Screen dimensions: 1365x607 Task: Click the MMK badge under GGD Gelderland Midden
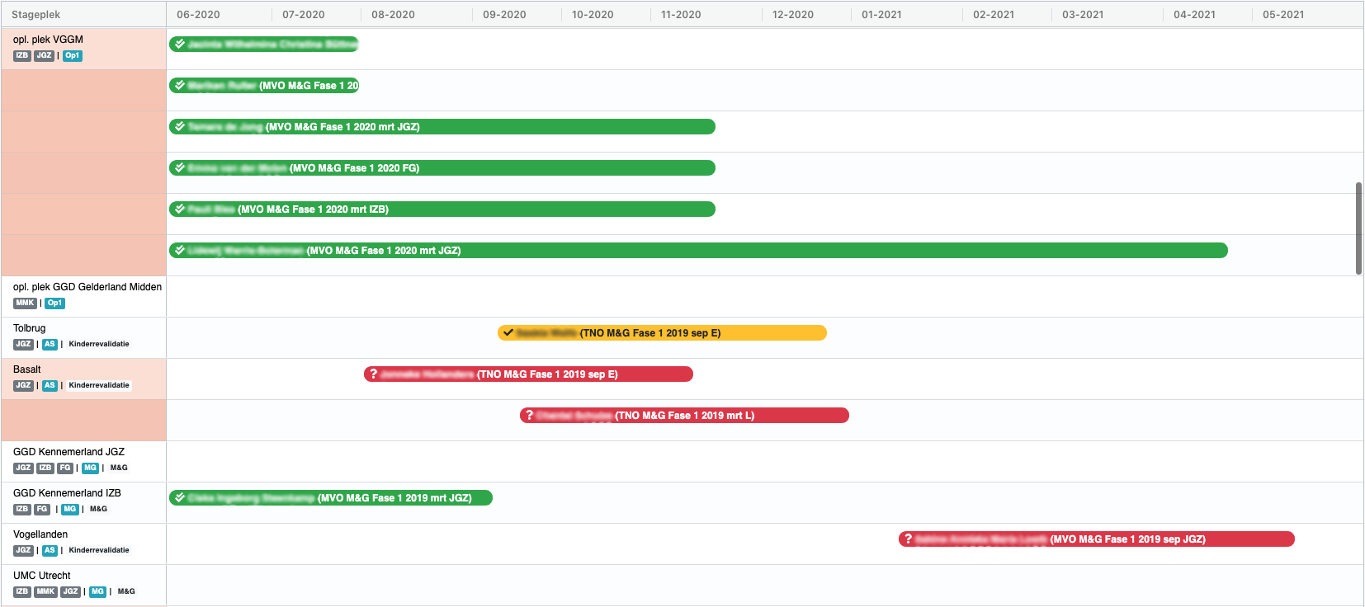coord(25,303)
